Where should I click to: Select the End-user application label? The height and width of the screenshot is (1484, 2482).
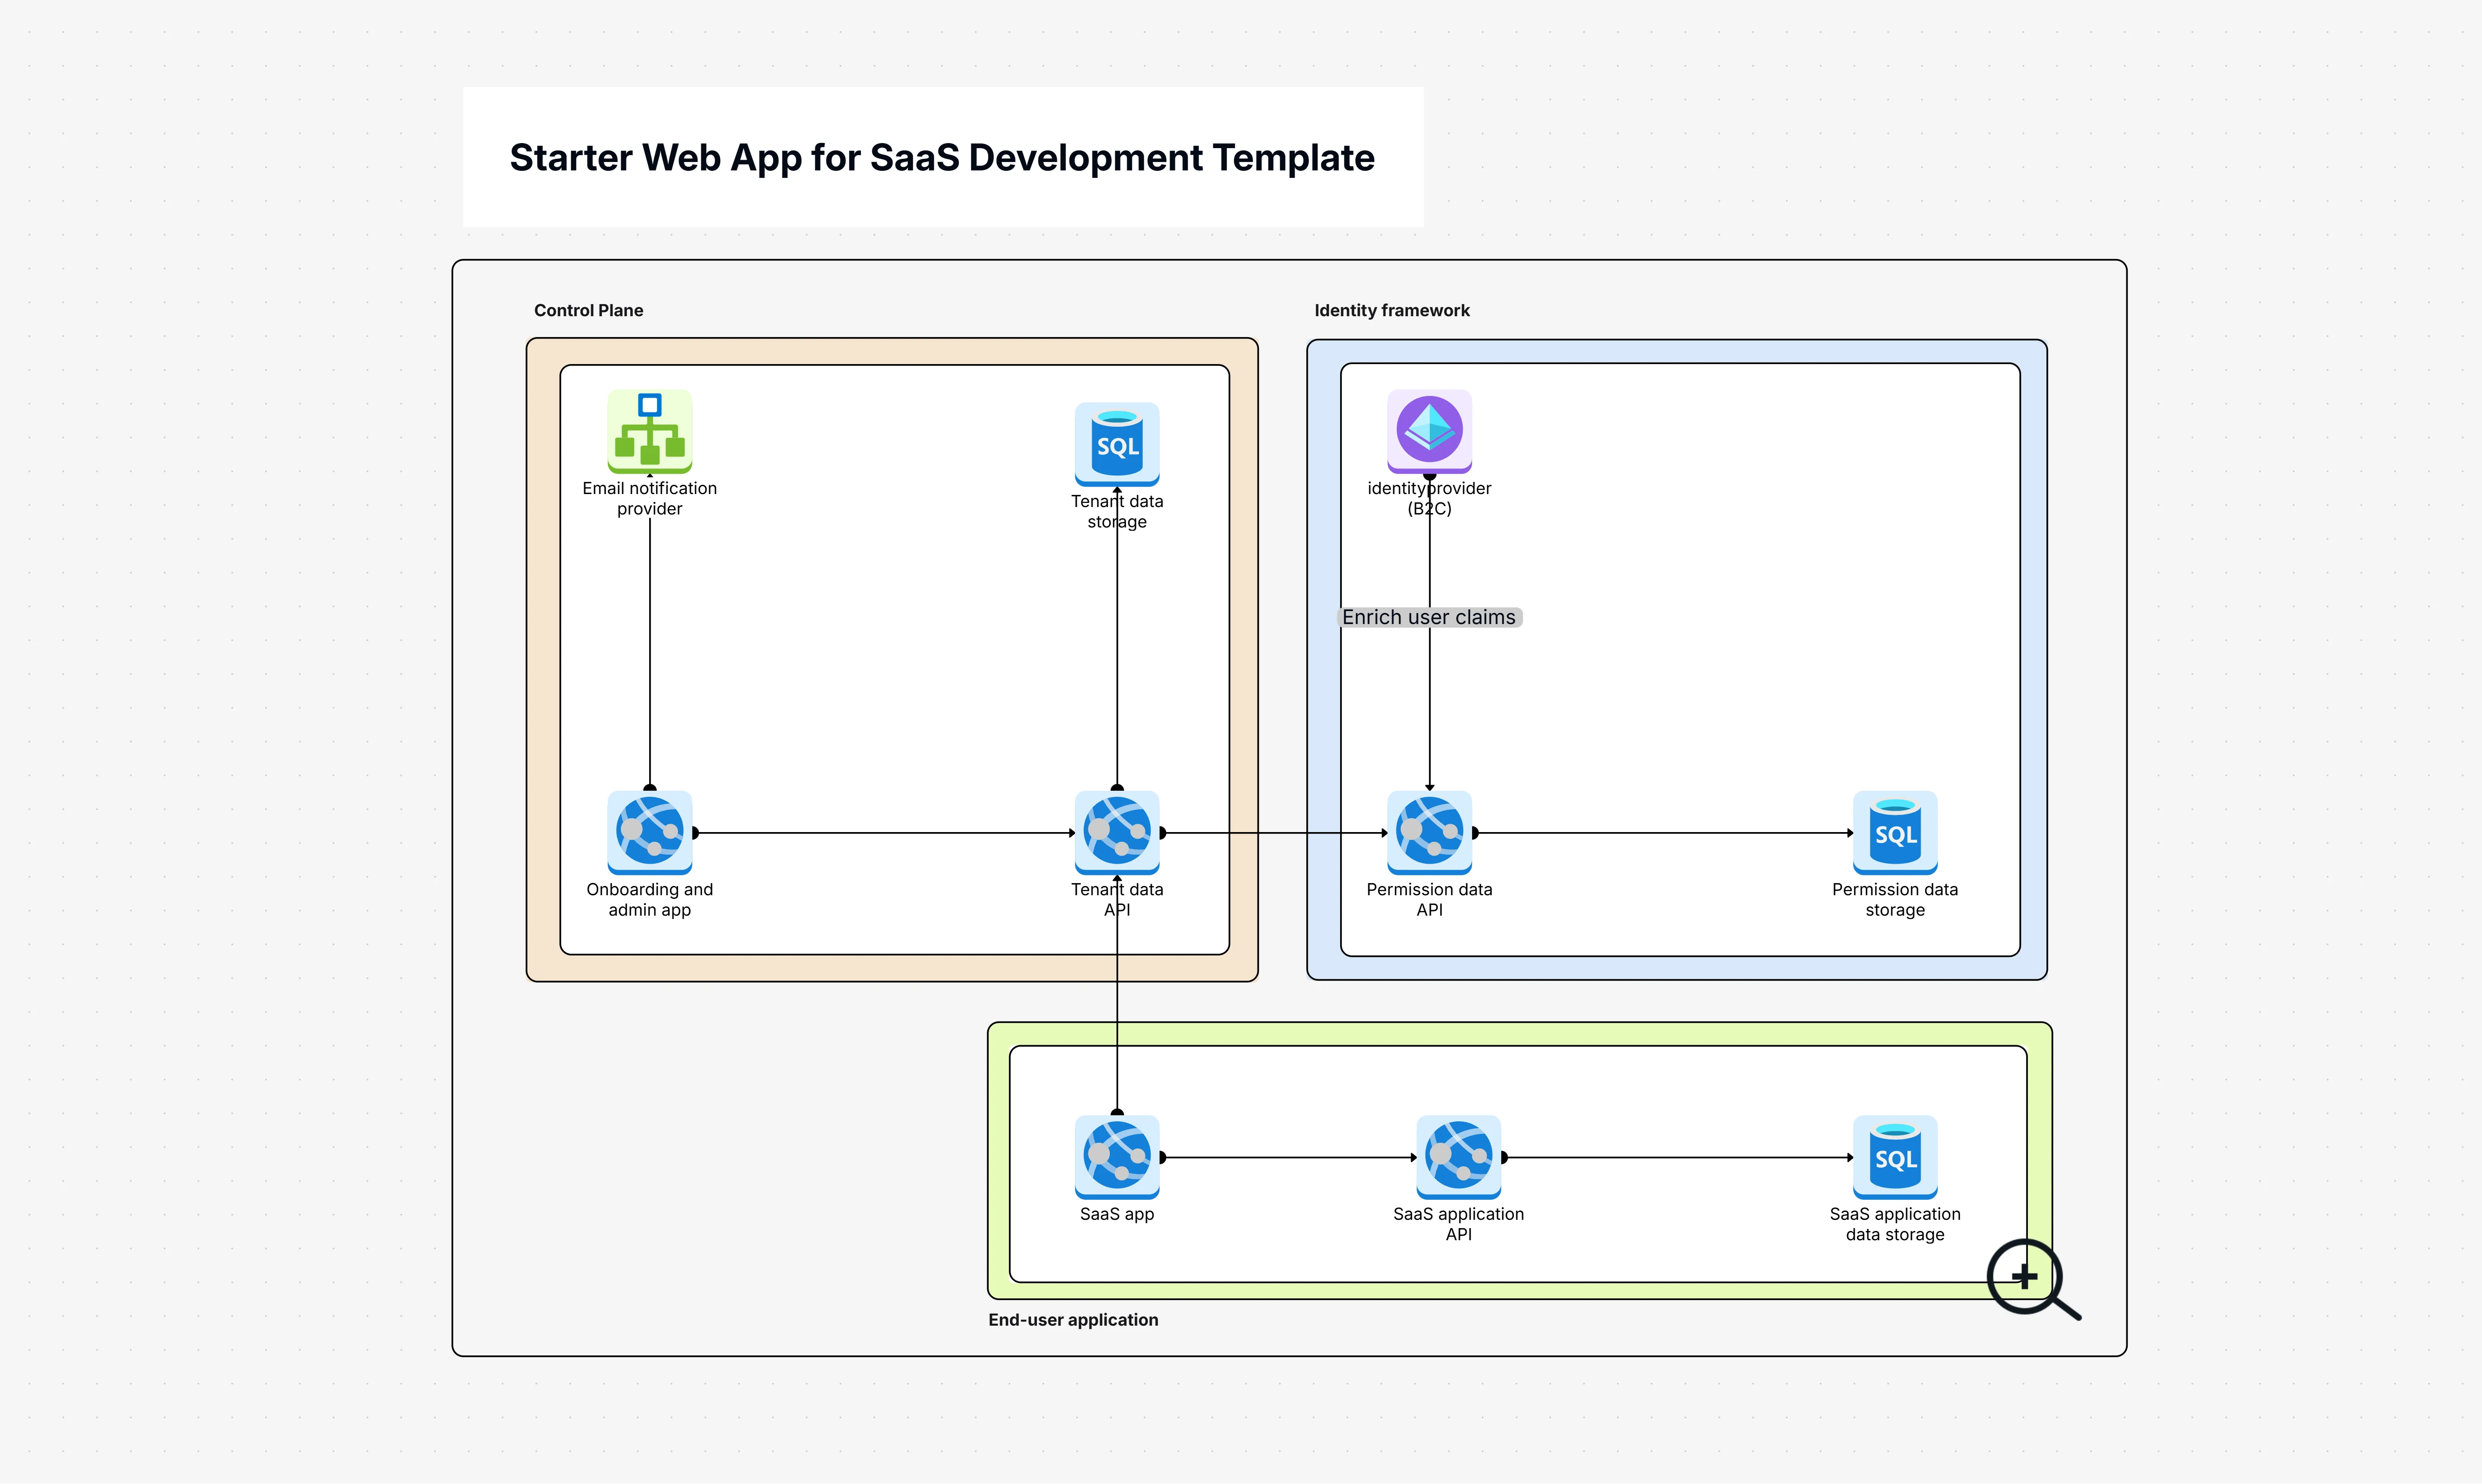1073,1319
